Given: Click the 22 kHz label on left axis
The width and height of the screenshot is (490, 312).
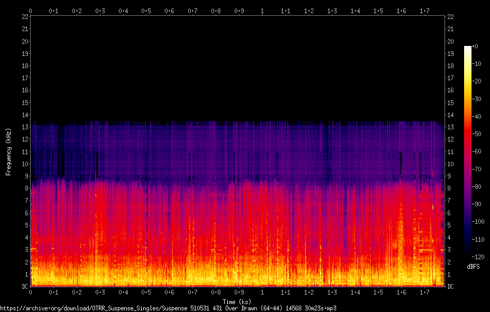Looking at the screenshot, I should (25, 17).
